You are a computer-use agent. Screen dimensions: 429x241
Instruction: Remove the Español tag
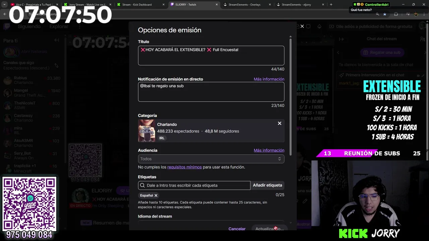(x=156, y=195)
